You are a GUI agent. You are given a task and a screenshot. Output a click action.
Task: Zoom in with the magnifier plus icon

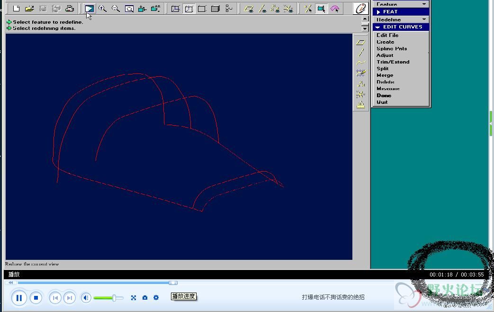(x=102, y=9)
